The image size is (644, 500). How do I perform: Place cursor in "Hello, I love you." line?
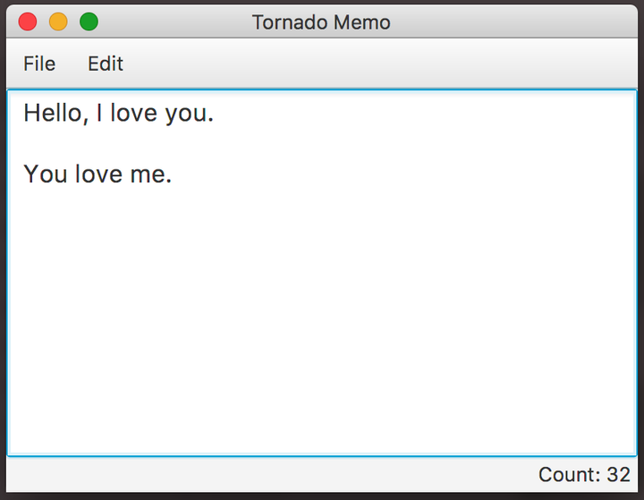[x=119, y=113]
